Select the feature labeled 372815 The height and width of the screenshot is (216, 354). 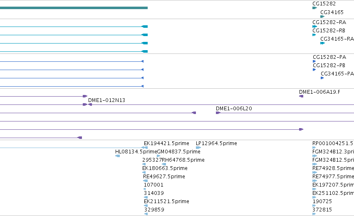coord(322,210)
